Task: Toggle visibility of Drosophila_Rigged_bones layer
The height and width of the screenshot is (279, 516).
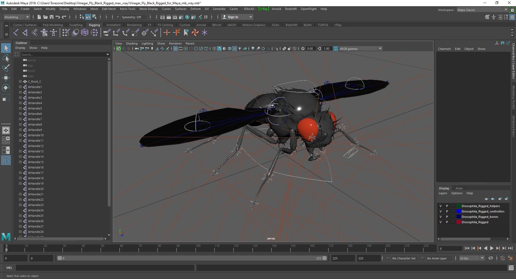Action: point(440,217)
